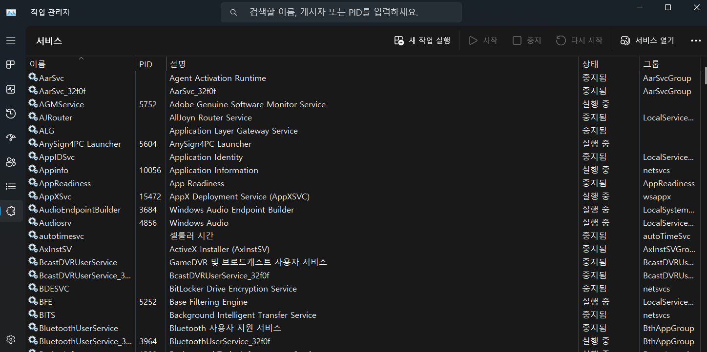The height and width of the screenshot is (352, 707).
Task: Click the Start (시작) service button
Action: [483, 40]
